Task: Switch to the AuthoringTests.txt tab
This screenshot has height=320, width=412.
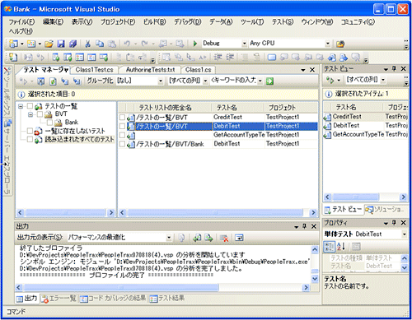Action: tap(150, 70)
